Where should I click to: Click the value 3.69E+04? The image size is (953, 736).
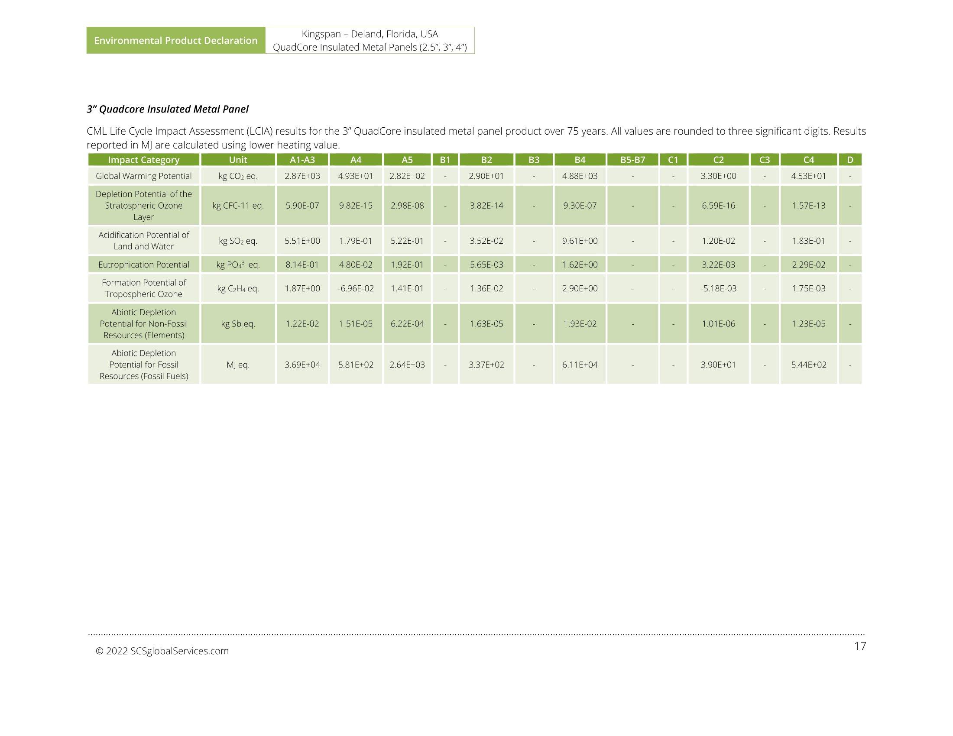[302, 365]
